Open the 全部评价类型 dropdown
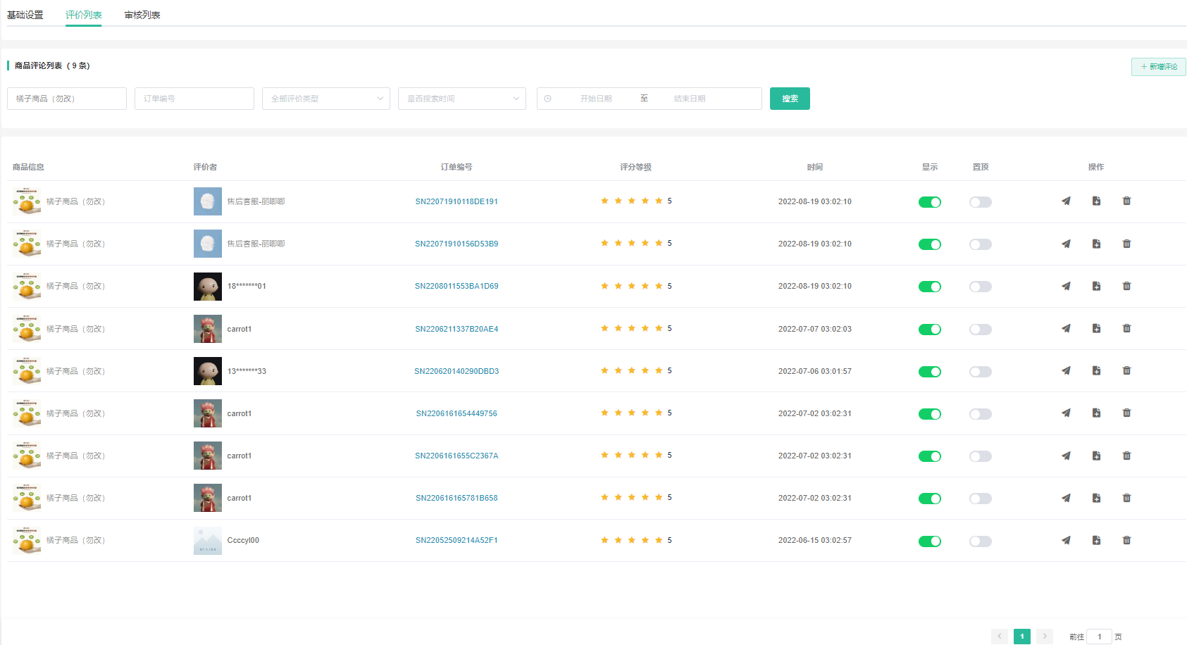The width and height of the screenshot is (1187, 645). 326,99
